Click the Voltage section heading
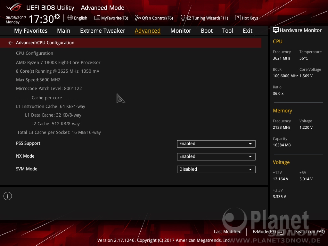 [281, 162]
